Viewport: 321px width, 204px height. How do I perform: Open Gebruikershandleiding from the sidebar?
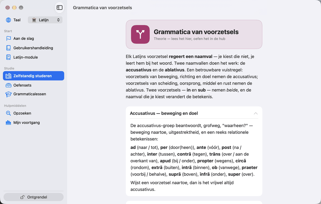pos(33,48)
